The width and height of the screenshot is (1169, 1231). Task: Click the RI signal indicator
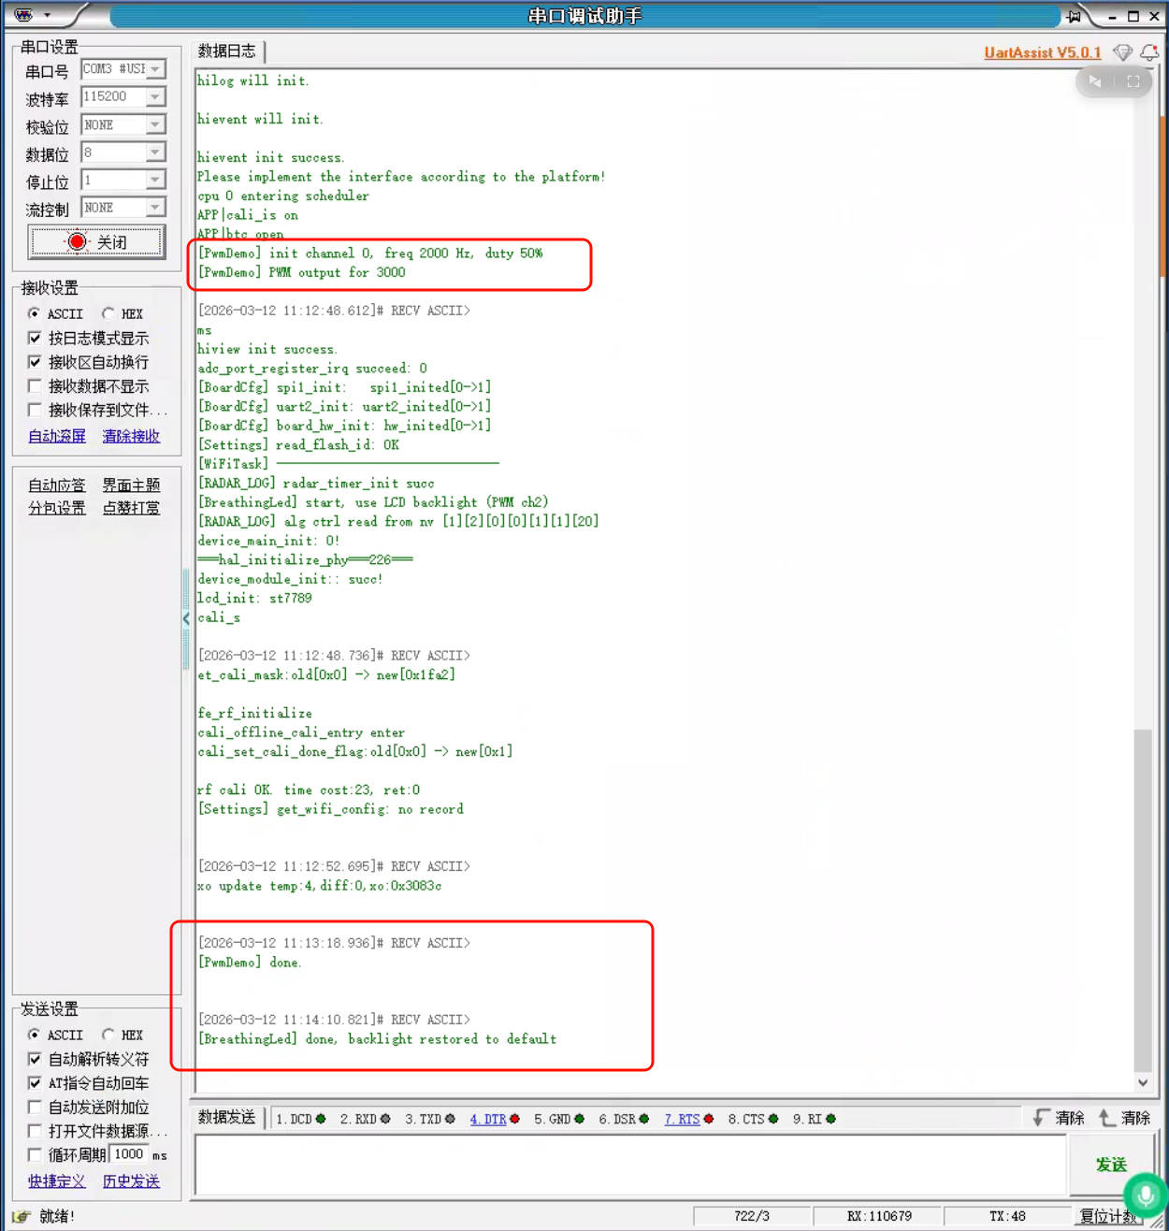[x=830, y=1119]
